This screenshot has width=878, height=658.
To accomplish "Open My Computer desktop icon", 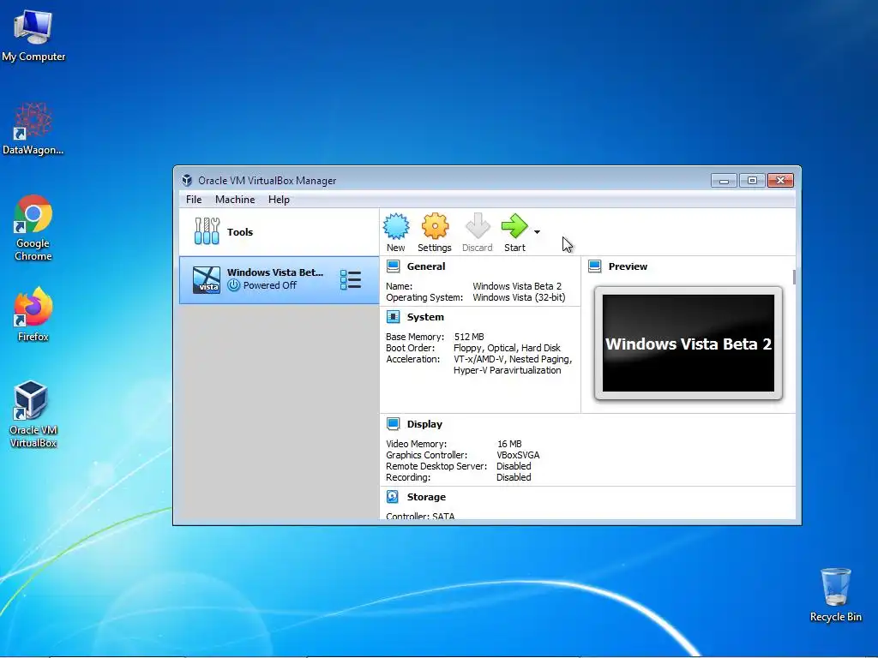I will pyautogui.click(x=33, y=35).
